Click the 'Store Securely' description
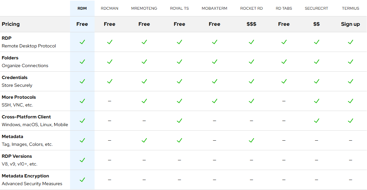Viewport: 367px width, 190px height. coord(17,85)
